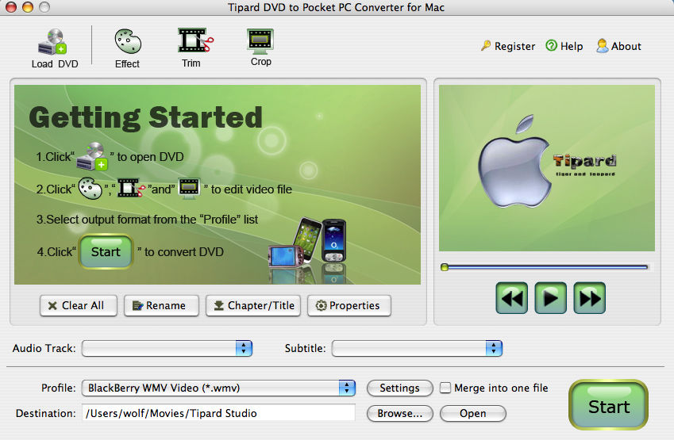
Task: Click the large green Start convert button
Action: point(608,405)
